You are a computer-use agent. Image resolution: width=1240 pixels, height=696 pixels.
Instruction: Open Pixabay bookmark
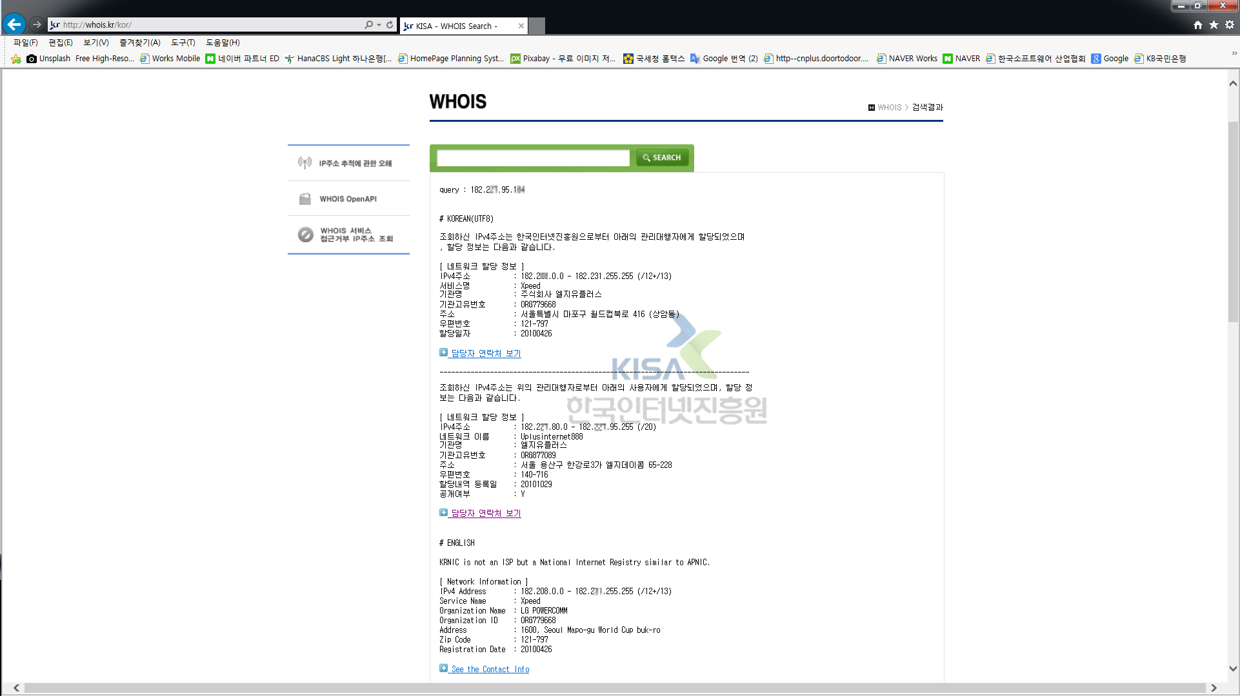563,59
